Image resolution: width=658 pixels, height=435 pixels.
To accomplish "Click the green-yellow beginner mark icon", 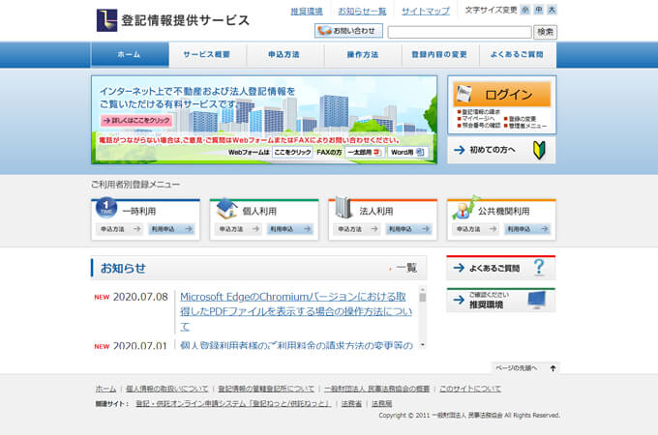I will click(539, 150).
